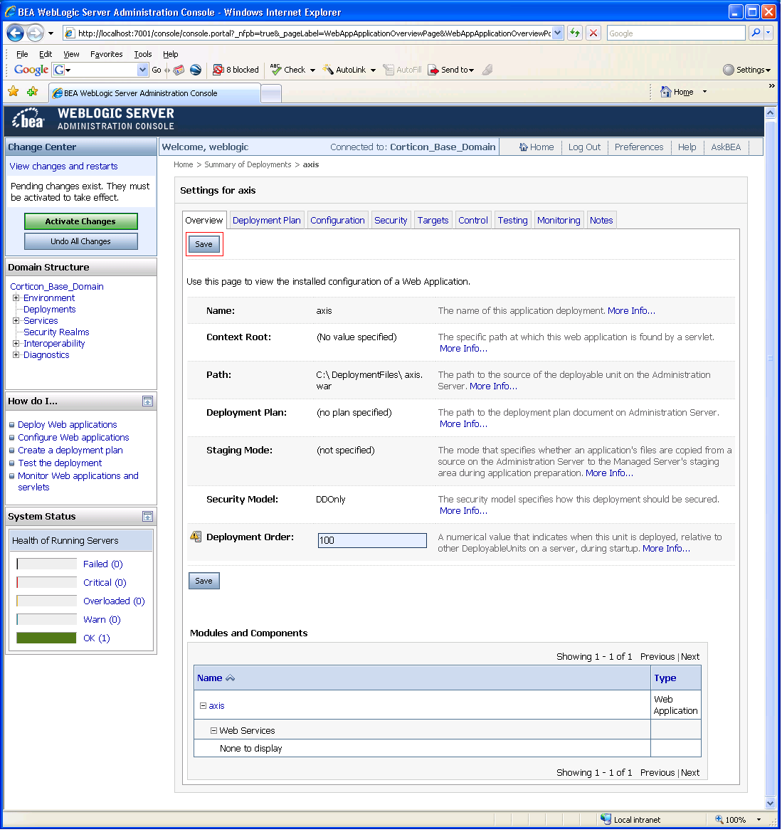Go to the Monitoring tab

point(559,221)
